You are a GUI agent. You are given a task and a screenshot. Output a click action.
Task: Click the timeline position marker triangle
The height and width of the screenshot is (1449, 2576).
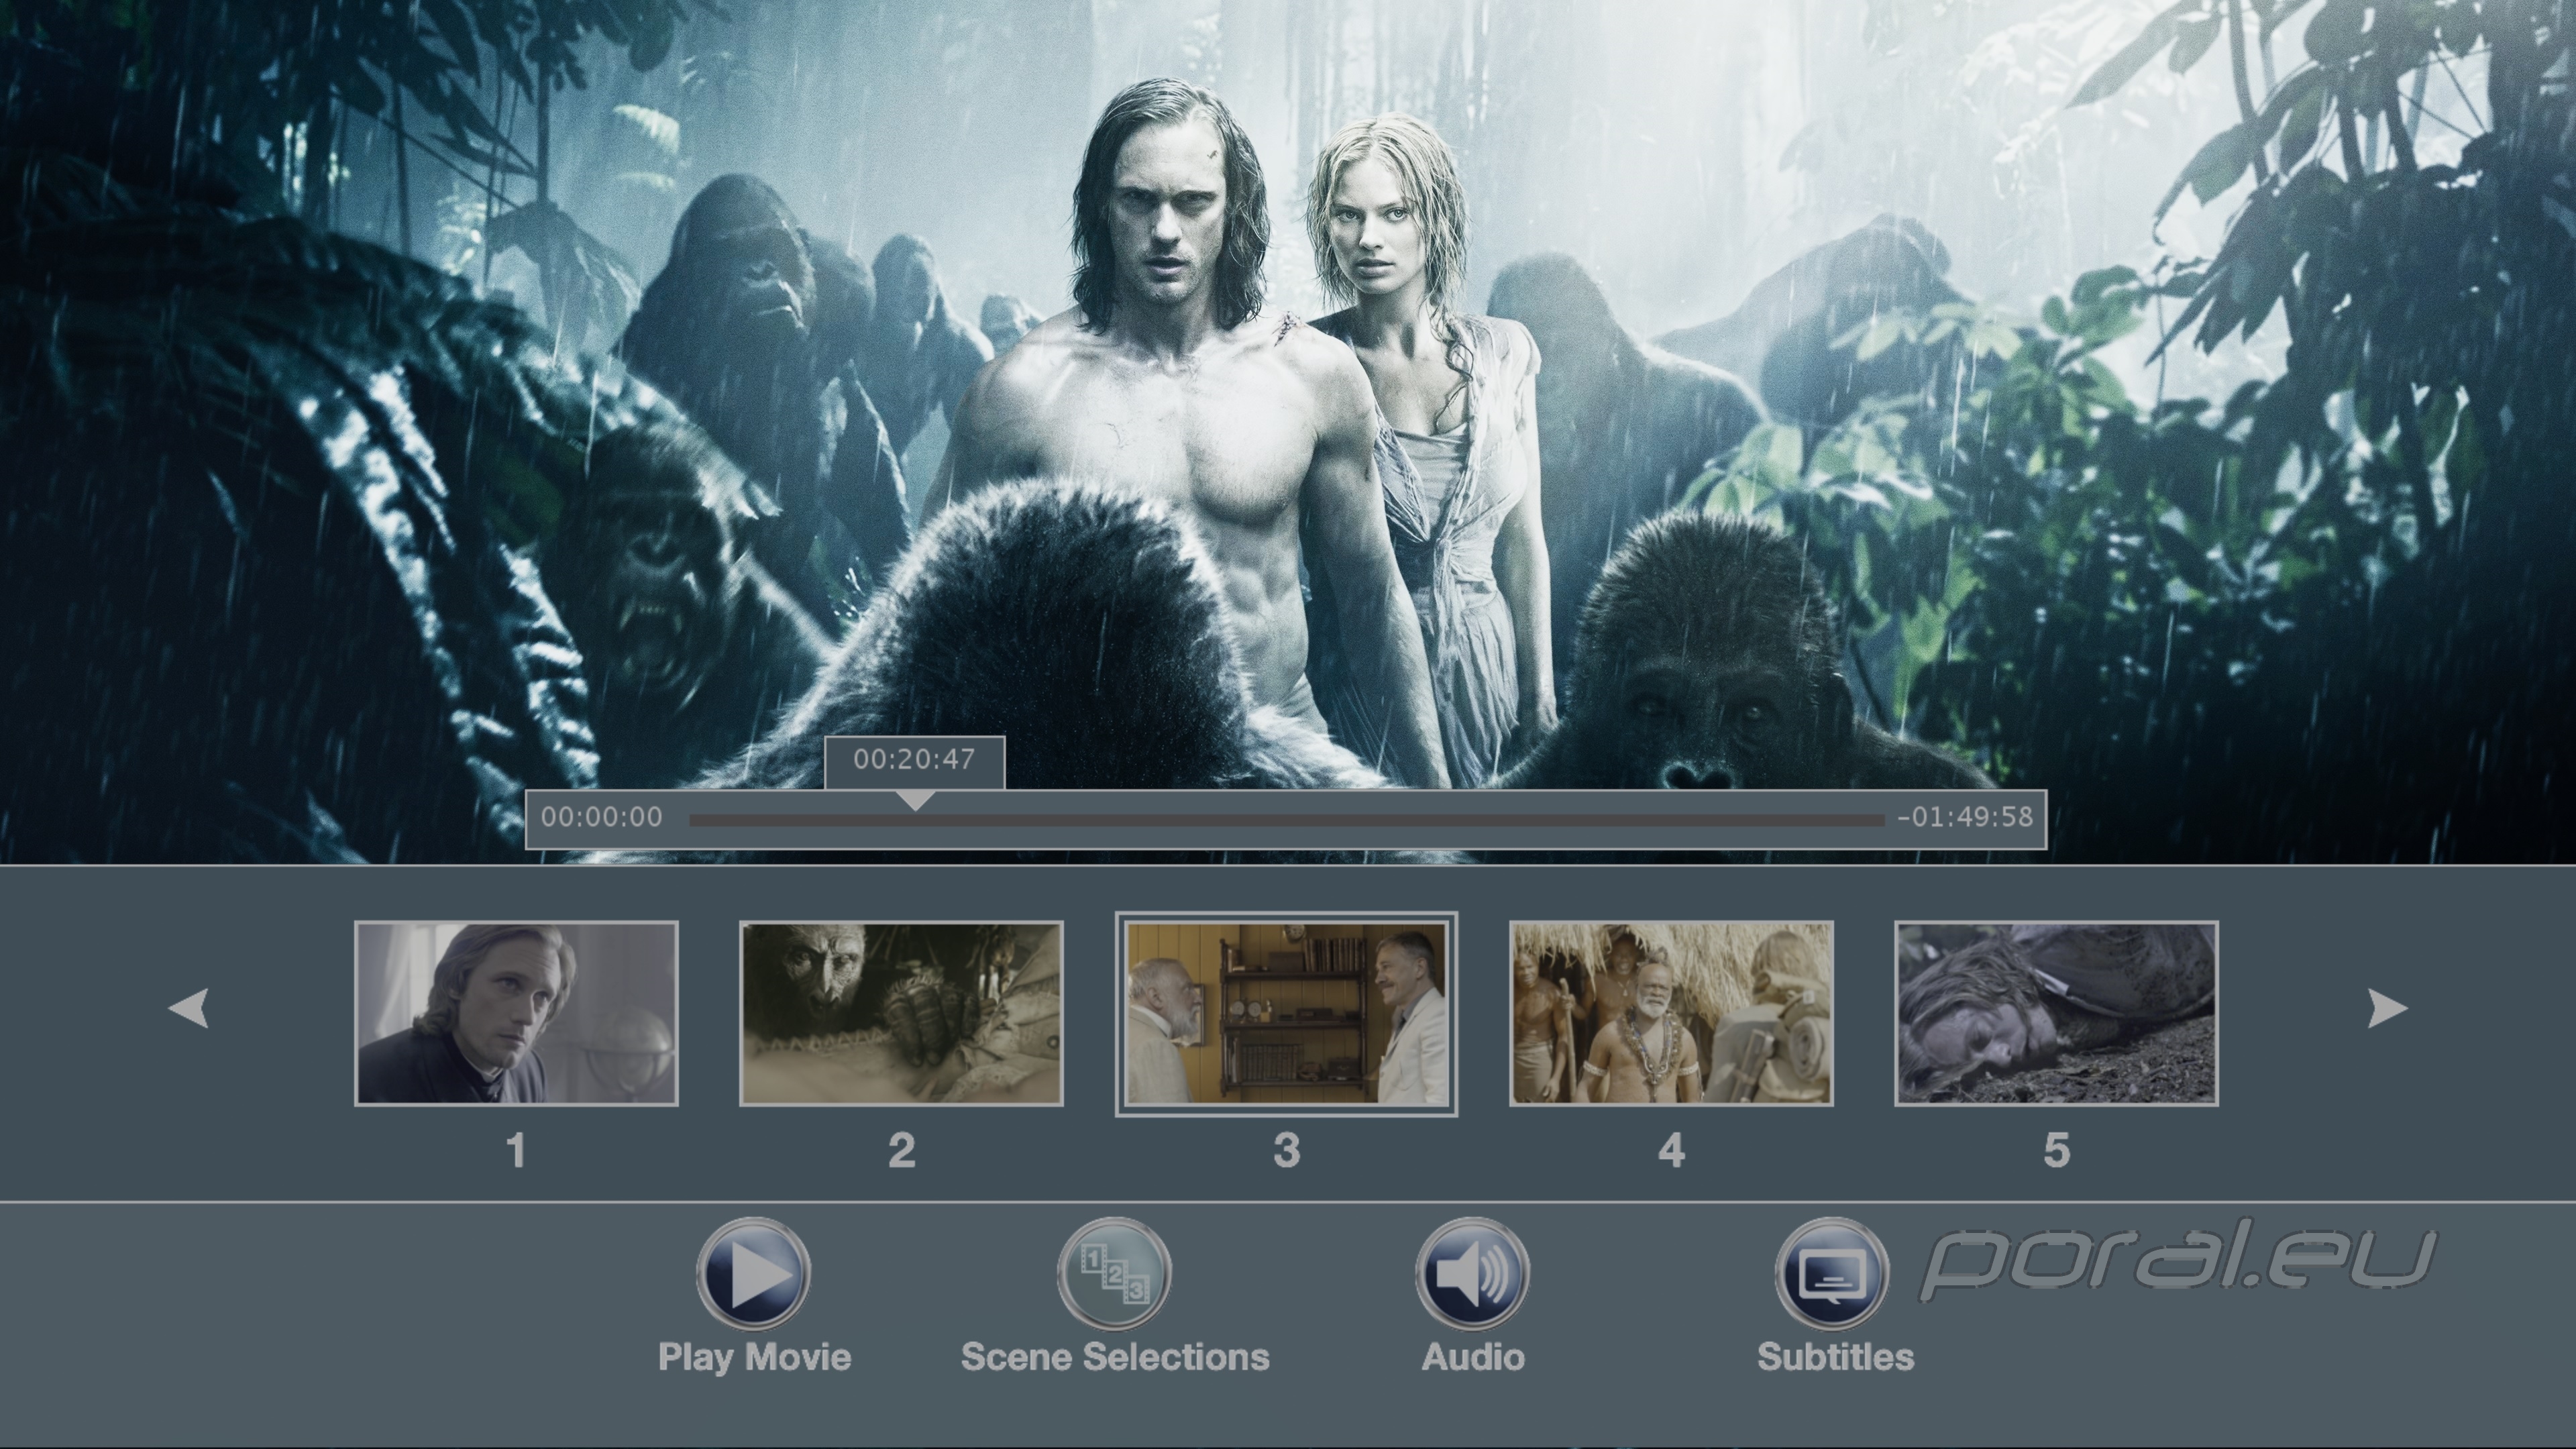(915, 800)
